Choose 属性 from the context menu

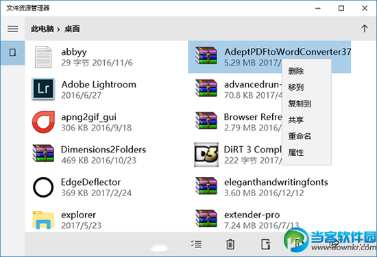295,152
